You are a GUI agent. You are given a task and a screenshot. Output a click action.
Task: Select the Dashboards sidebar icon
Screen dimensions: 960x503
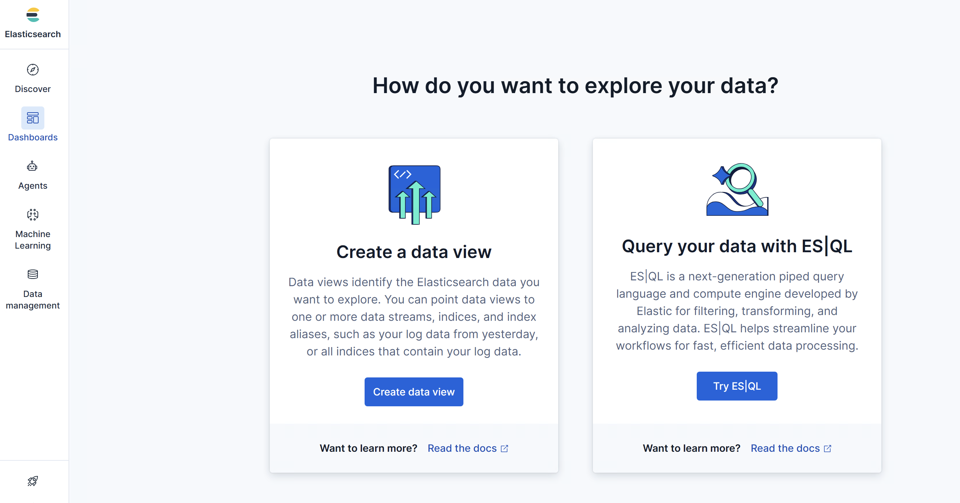33,118
